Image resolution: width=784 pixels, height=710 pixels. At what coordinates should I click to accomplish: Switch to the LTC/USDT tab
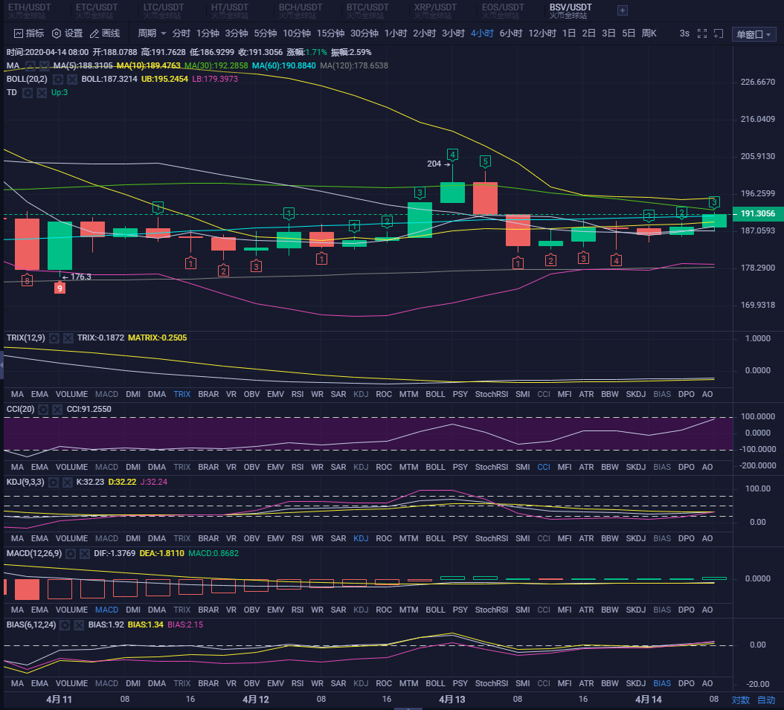pos(164,11)
